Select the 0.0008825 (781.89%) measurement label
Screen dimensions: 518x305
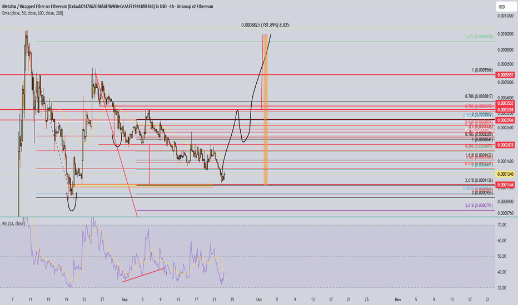click(x=265, y=25)
